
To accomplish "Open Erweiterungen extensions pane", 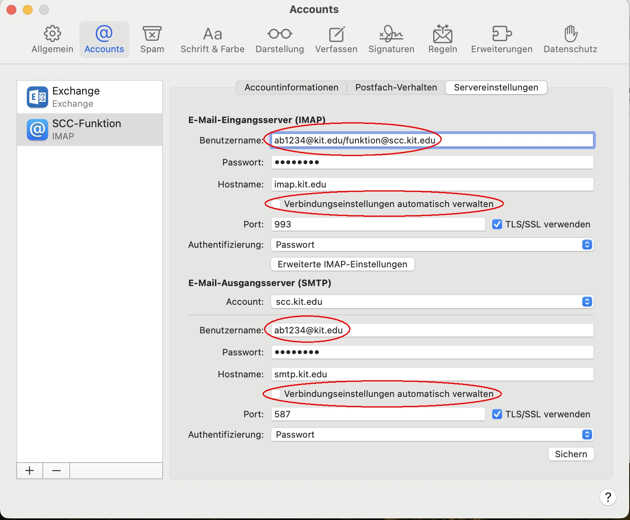I will 502,40.
